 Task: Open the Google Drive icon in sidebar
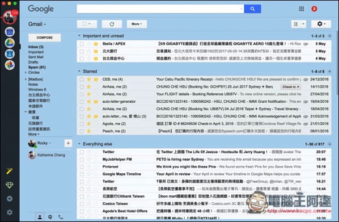tap(10, 43)
